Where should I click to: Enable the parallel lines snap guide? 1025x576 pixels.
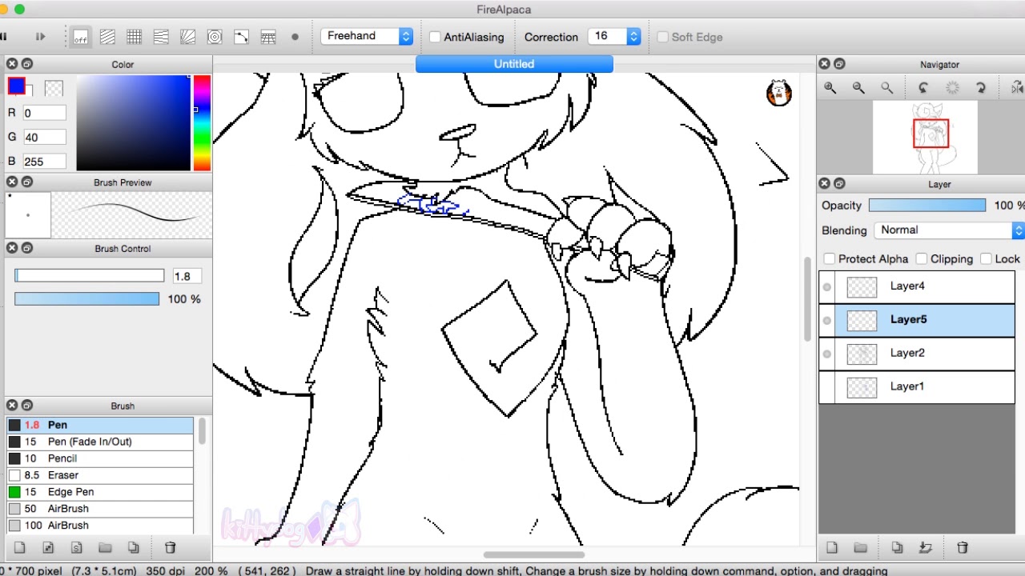(107, 37)
